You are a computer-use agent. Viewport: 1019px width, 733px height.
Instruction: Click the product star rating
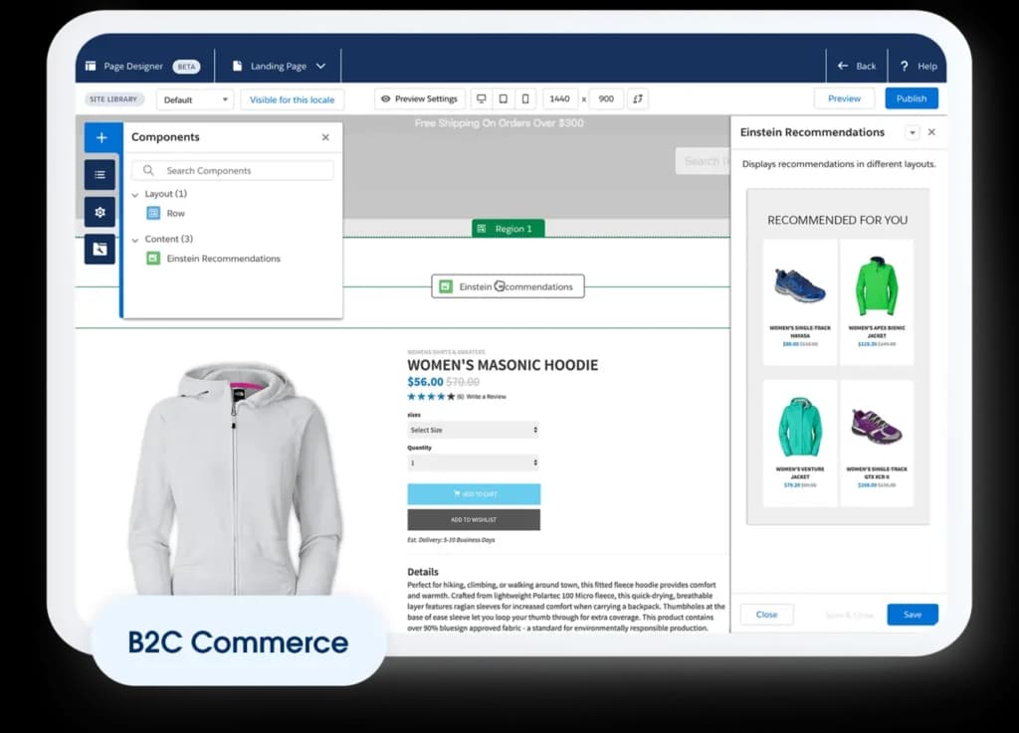coord(431,397)
